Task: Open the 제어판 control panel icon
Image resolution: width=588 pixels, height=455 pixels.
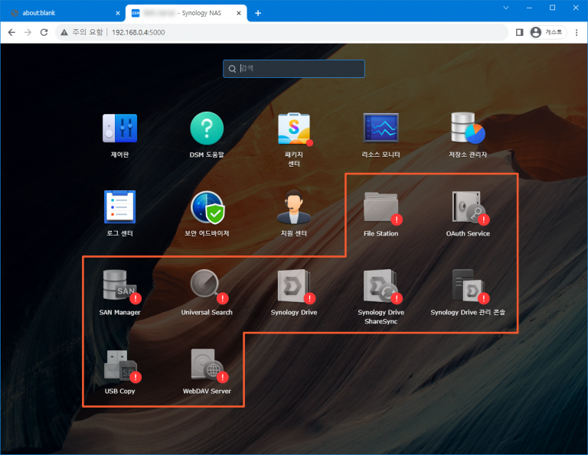Action: tap(120, 128)
